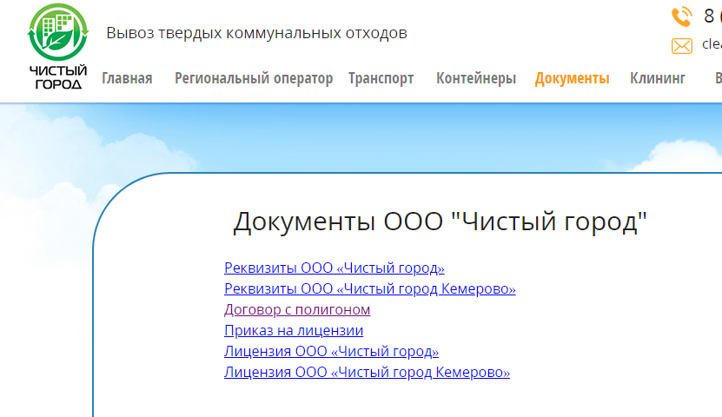Open the Договор с полигоном link

(x=297, y=310)
